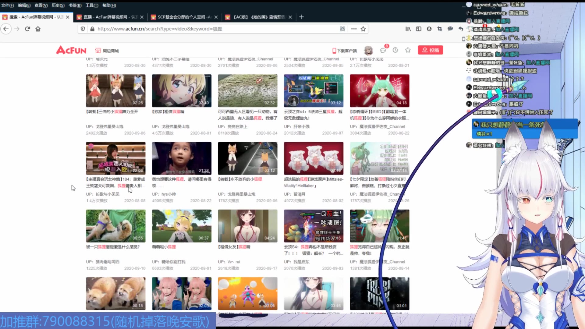This screenshot has height=329, width=585.
Task: Open the 编辑 menu
Action: pos(24,5)
